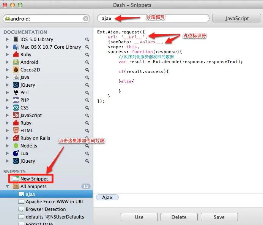The width and height of the screenshot is (263, 225).
Task: Click the Ruby on Rails icon
Action: [16, 138]
